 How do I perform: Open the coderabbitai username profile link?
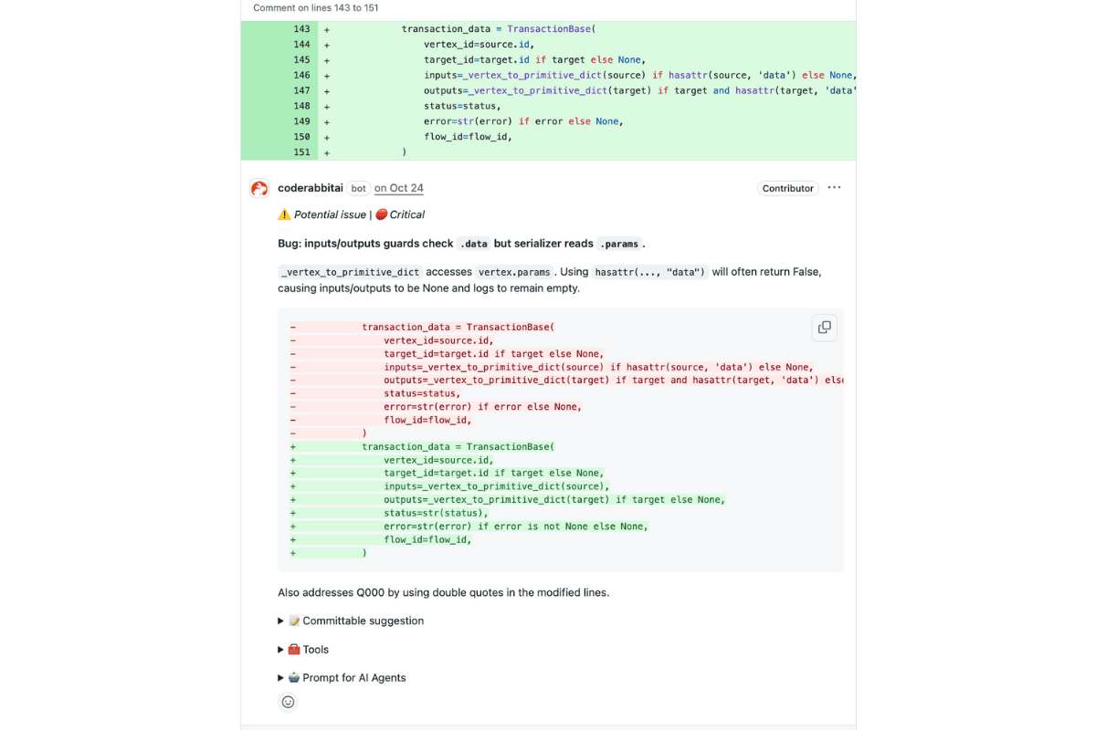click(310, 188)
